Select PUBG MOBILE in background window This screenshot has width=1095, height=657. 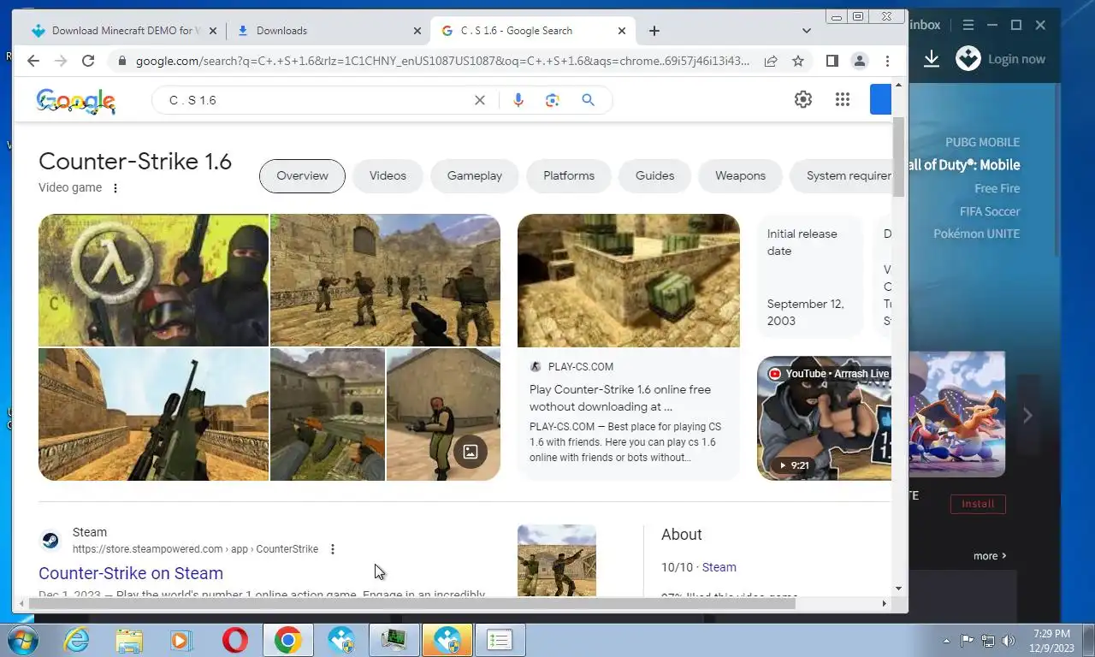pyautogui.click(x=982, y=143)
